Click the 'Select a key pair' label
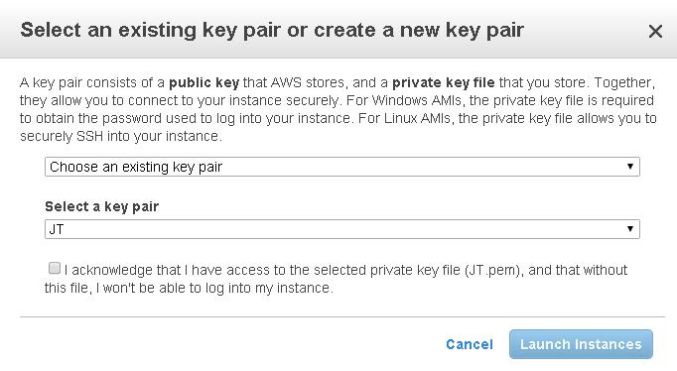This screenshot has width=677, height=371. click(102, 206)
